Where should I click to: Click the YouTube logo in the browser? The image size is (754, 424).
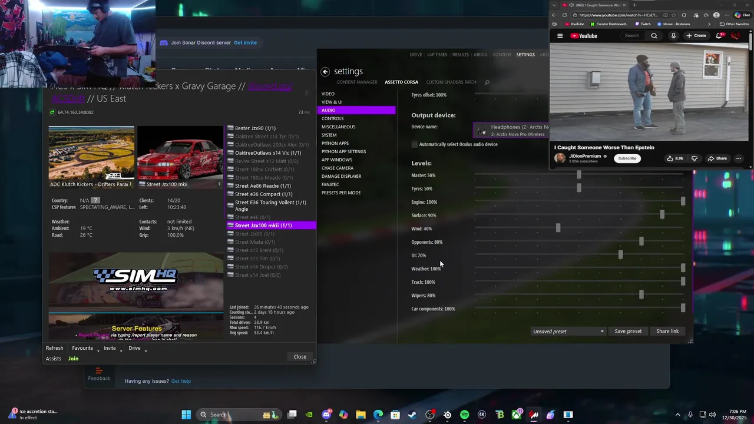[584, 36]
